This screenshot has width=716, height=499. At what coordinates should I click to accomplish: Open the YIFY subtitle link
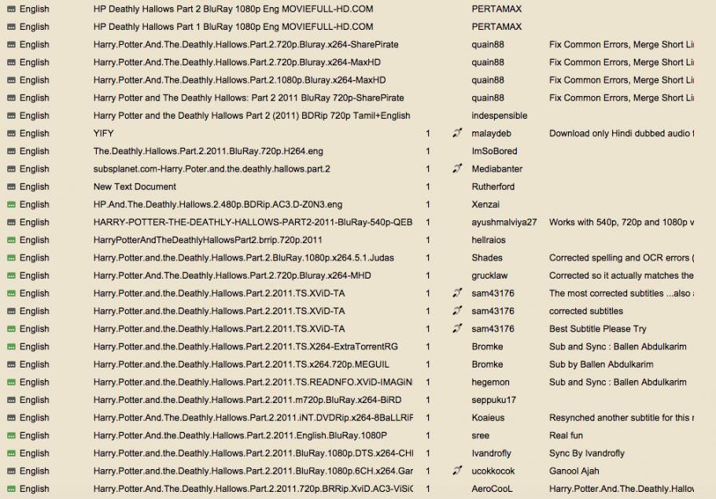pos(104,134)
